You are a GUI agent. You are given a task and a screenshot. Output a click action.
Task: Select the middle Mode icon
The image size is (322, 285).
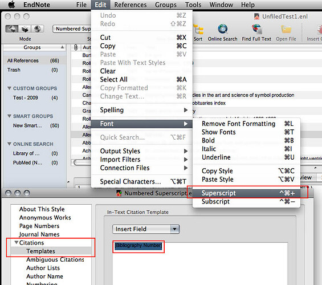pos(25,28)
